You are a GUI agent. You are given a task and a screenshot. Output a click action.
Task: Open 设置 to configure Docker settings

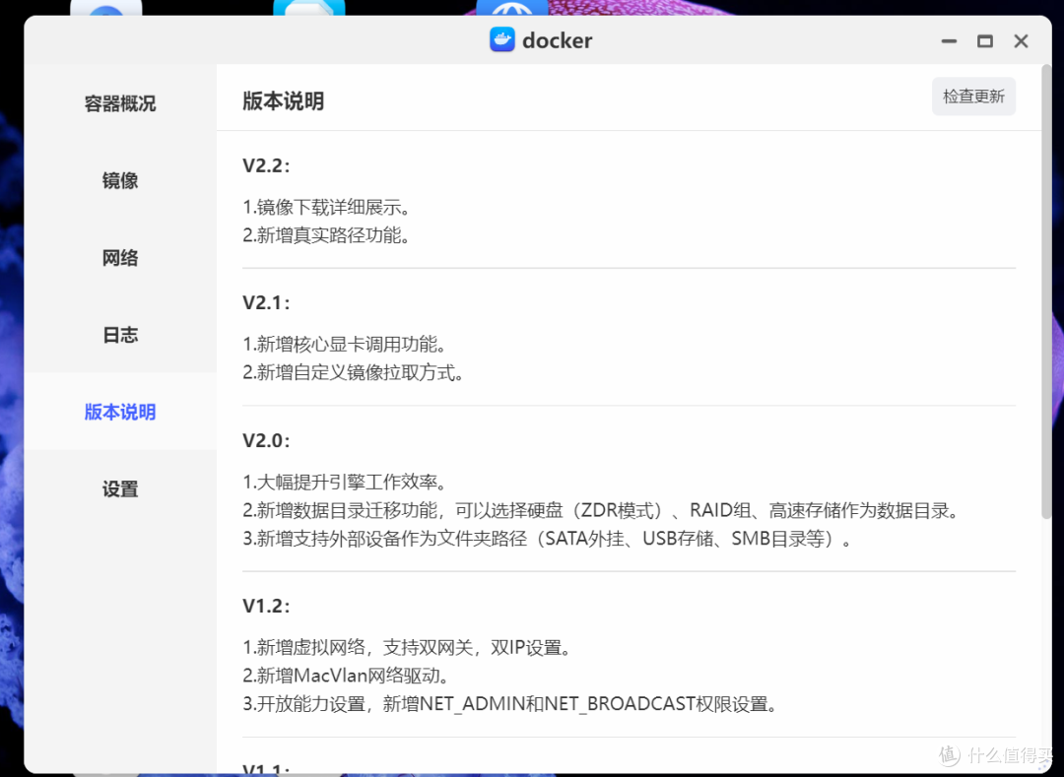120,488
